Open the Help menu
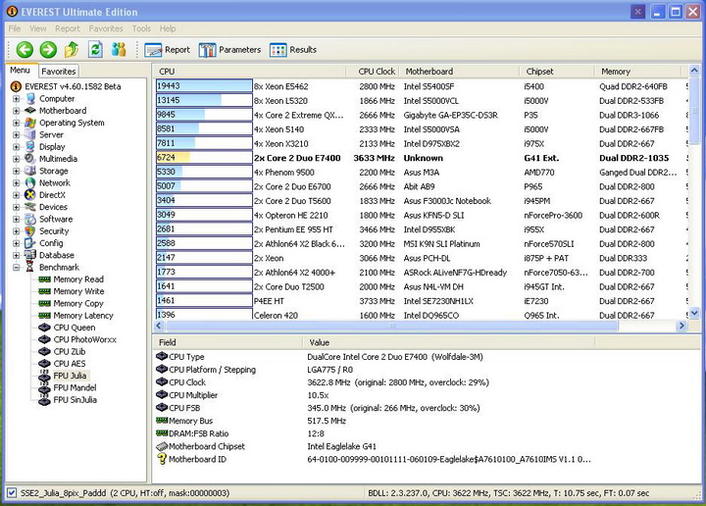The image size is (706, 506). click(x=168, y=28)
